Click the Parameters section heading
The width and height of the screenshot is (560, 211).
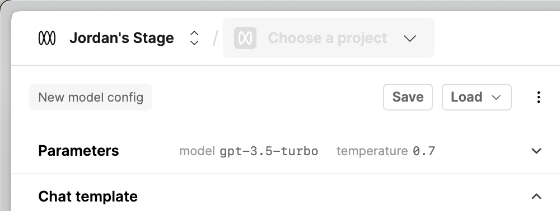78,151
